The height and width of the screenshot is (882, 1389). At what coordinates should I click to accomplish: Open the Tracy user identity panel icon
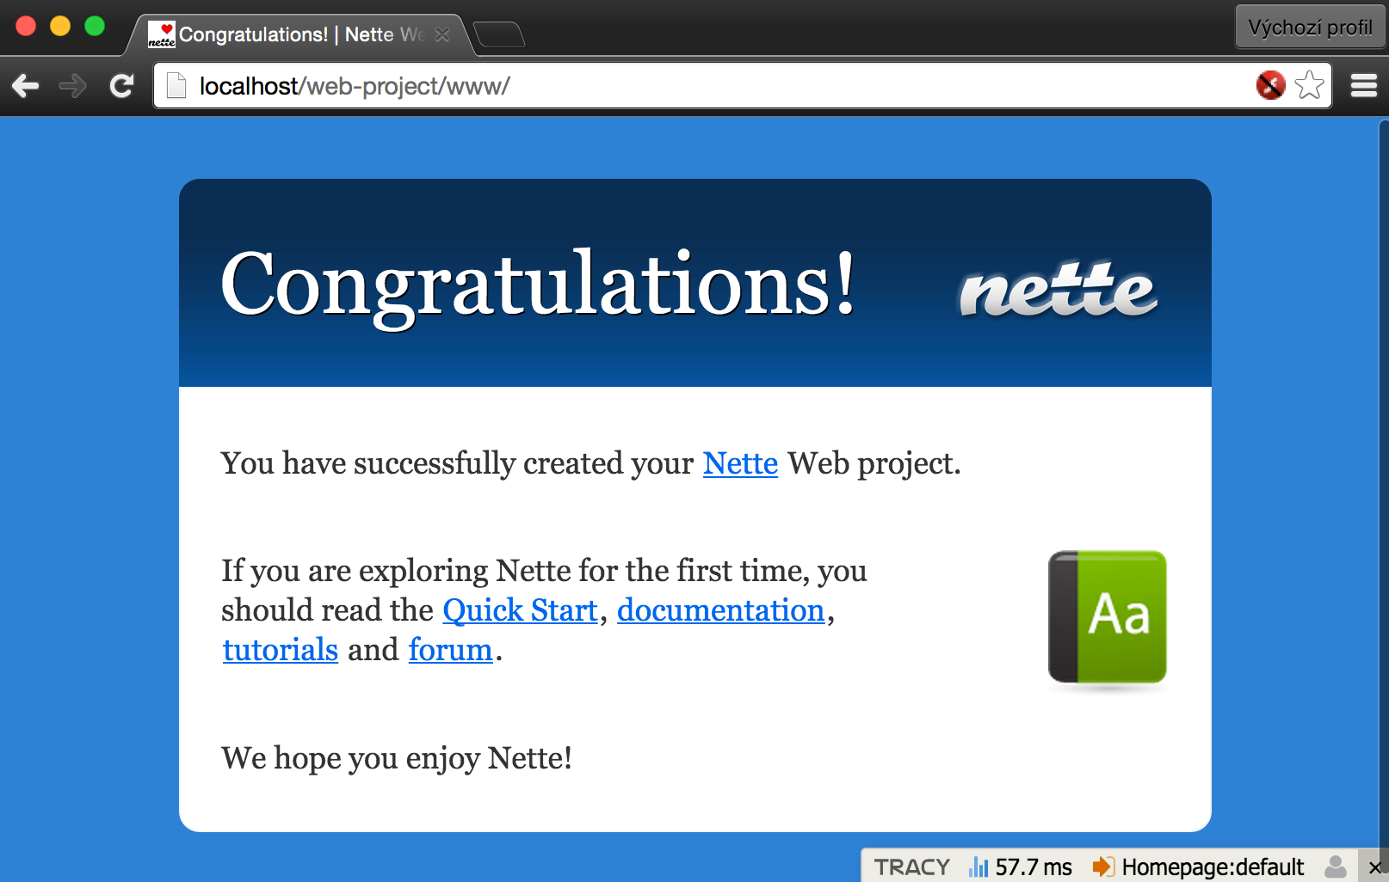(x=1336, y=867)
